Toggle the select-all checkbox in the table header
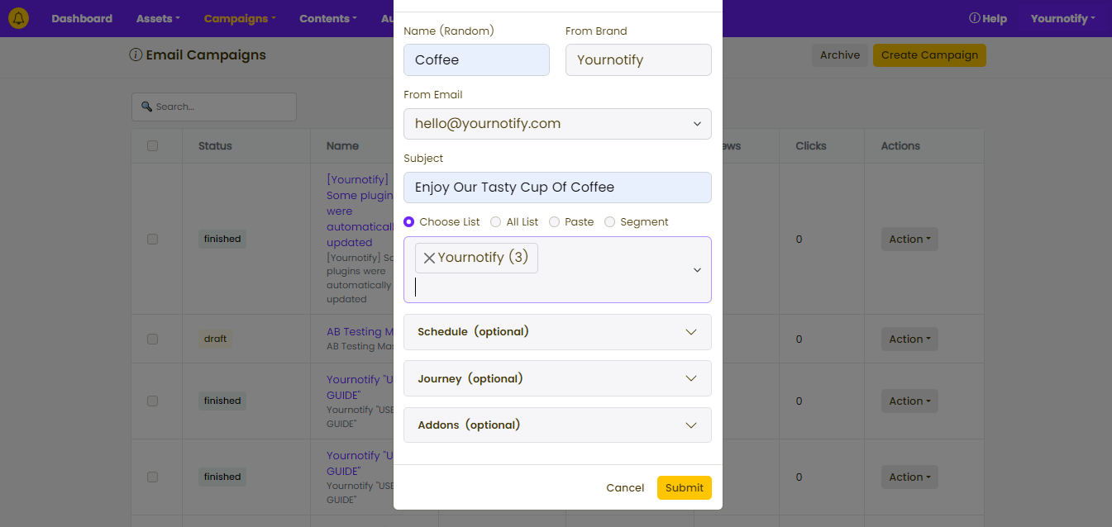This screenshot has height=527, width=1112. pos(152,146)
